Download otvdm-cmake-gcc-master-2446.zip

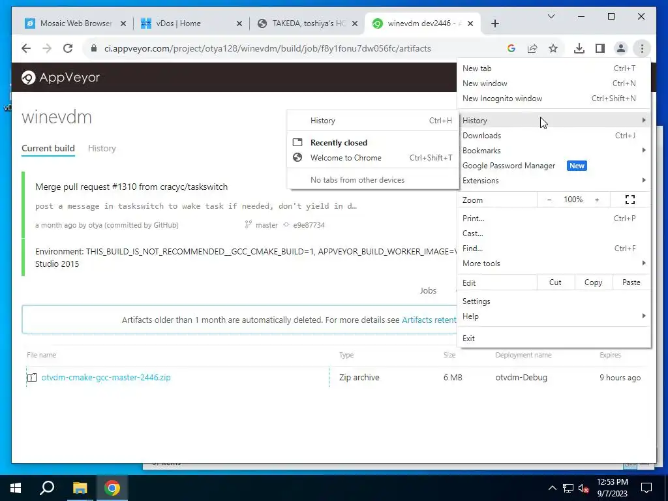[x=106, y=378]
